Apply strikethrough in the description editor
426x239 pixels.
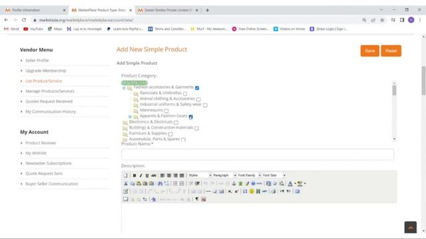point(154,175)
